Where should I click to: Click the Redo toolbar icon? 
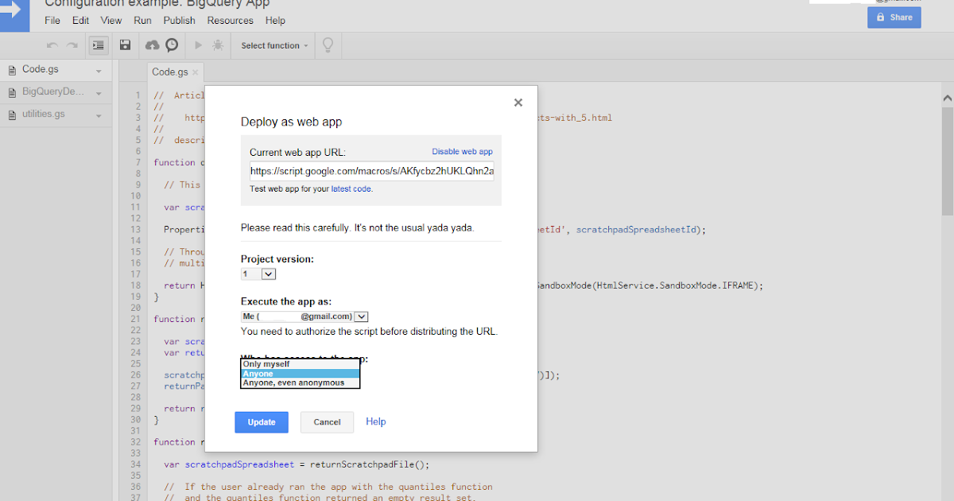pyautogui.click(x=70, y=45)
